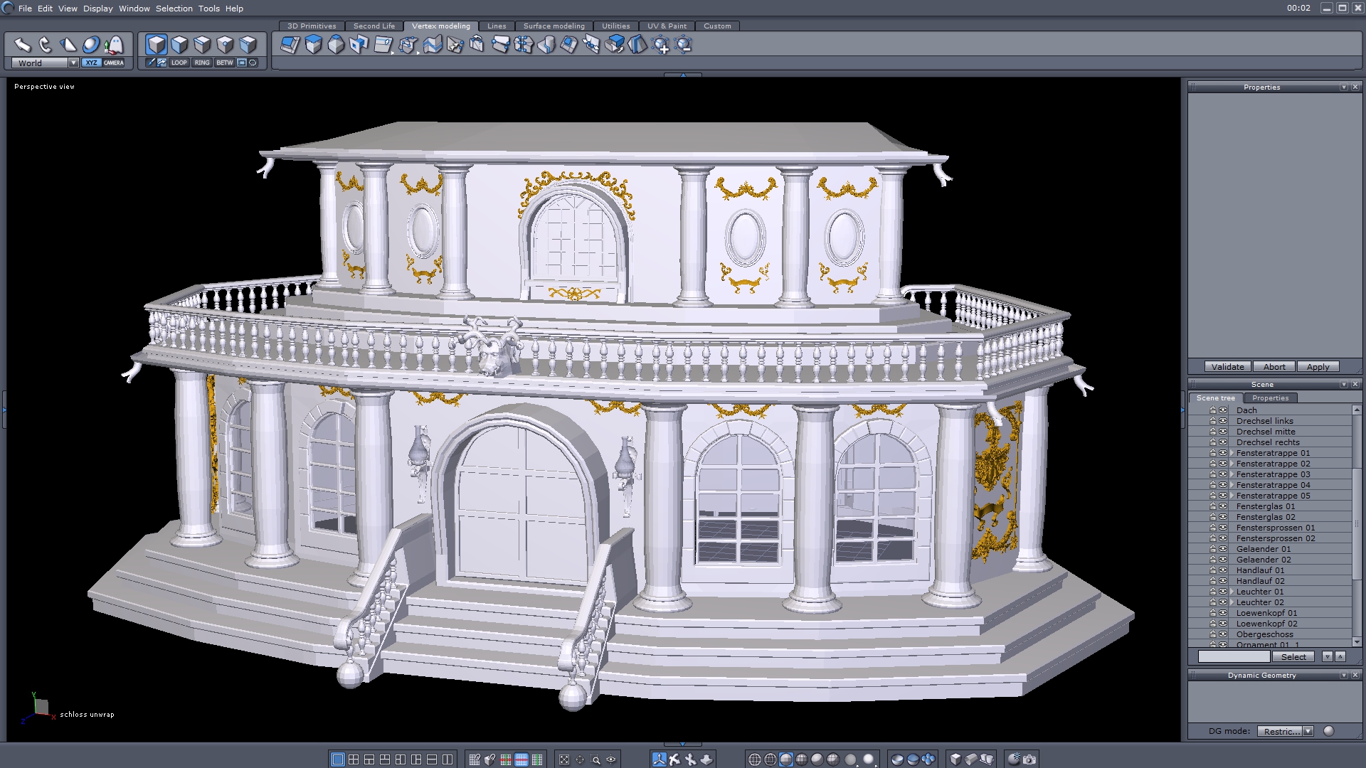This screenshot has width=1366, height=768.
Task: Click the Select button in Scene panel
Action: (1293, 657)
